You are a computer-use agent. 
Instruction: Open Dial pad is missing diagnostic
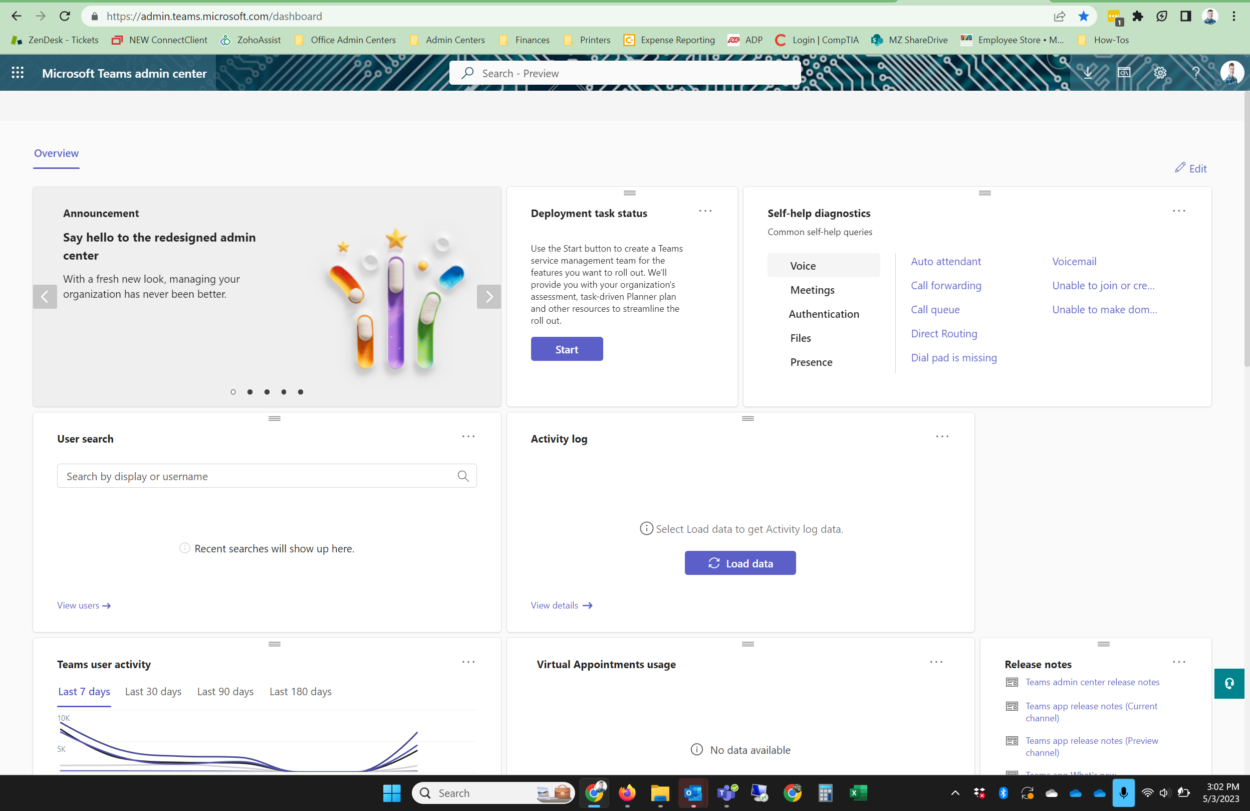953,357
